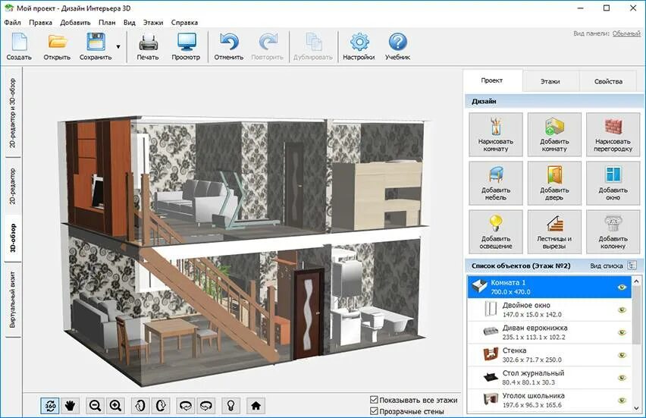Change list view via Вид списка icon
Screen dimensions: 646x418
point(632,266)
